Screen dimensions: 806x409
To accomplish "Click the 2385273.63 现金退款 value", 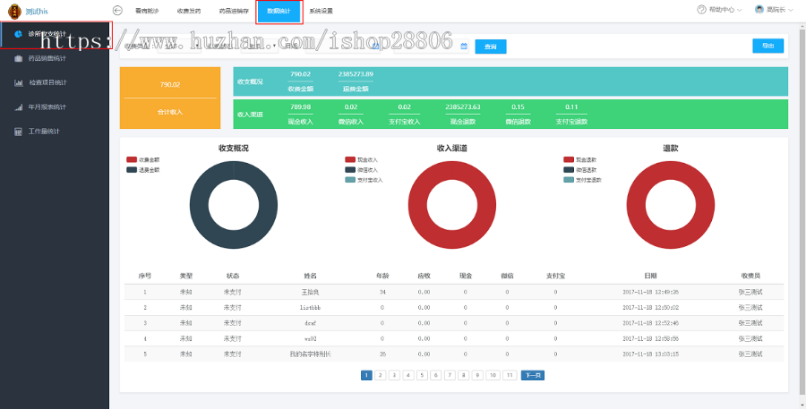I will tap(463, 107).
